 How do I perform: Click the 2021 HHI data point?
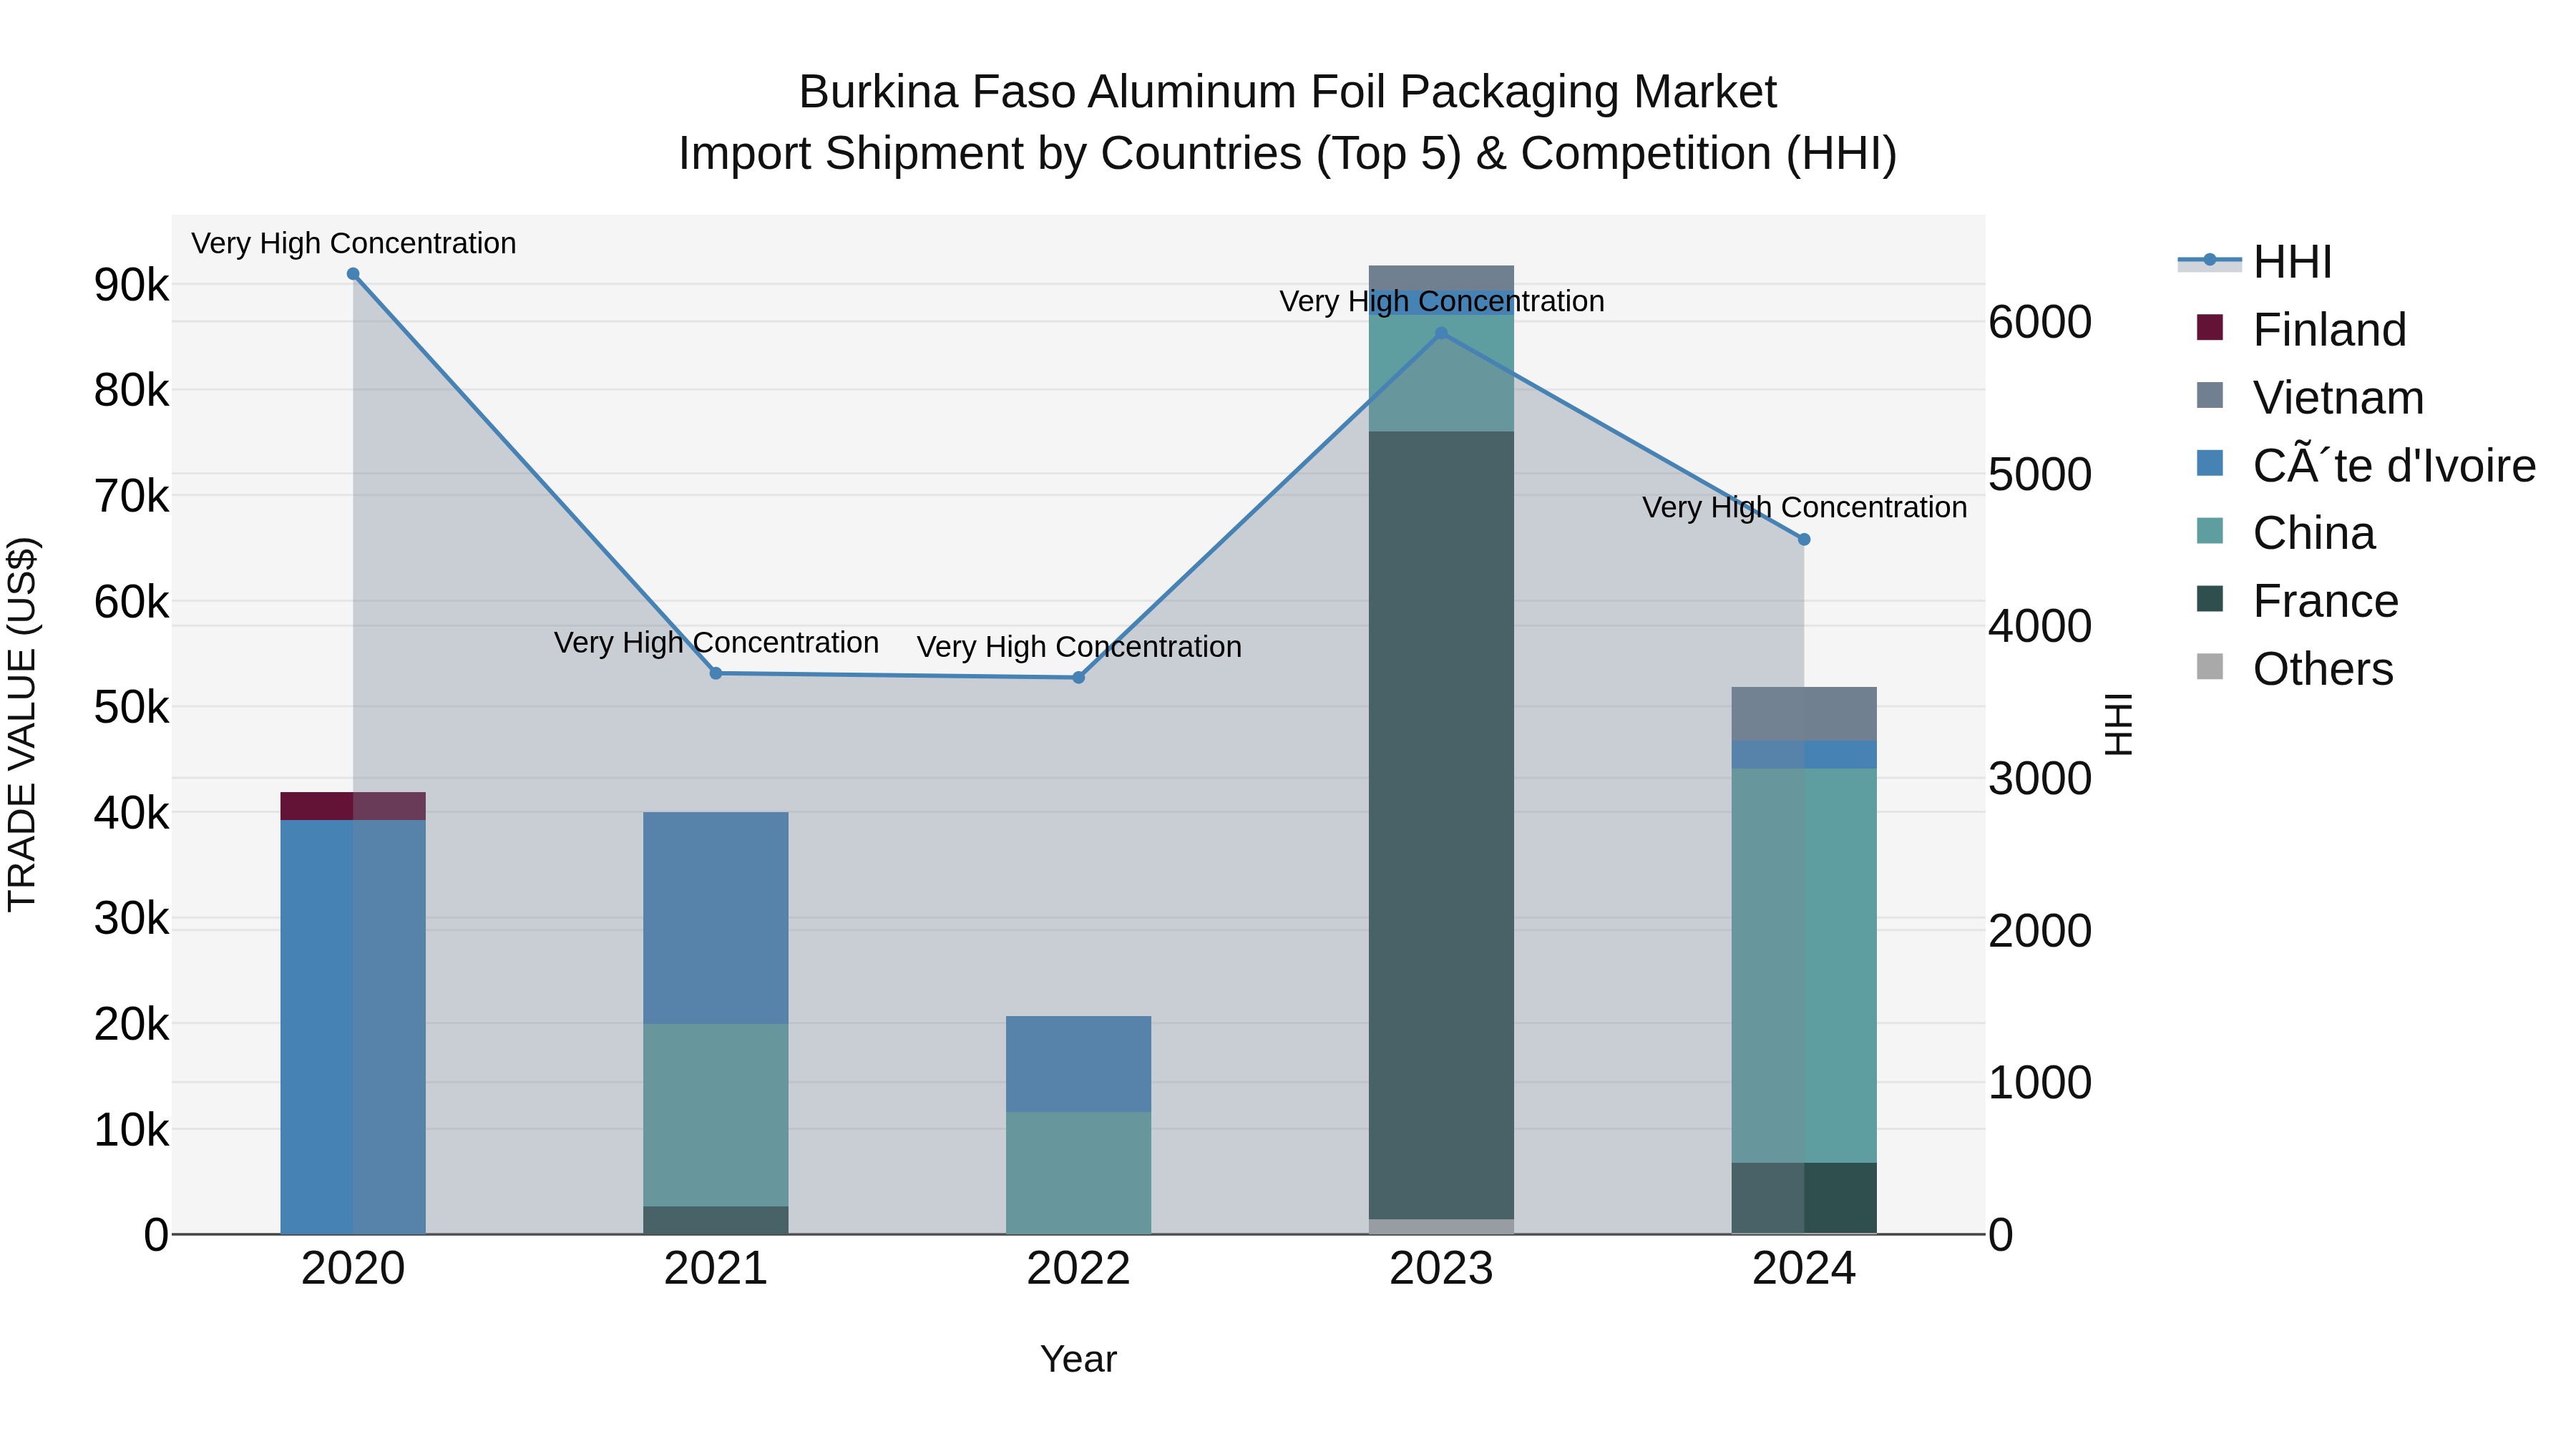tap(716, 673)
